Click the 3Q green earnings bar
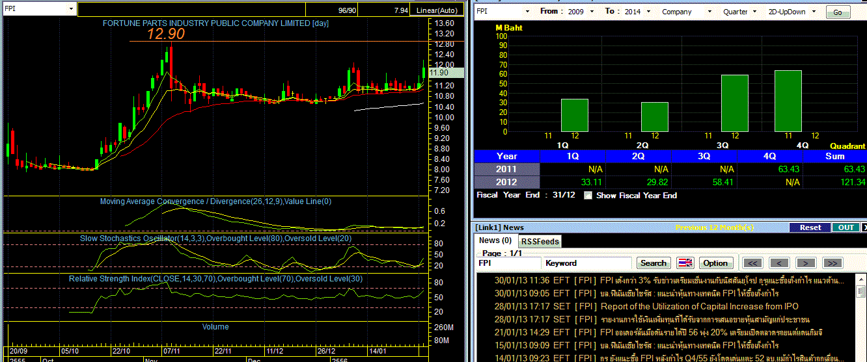This screenshot has height=362, width=867. click(x=735, y=103)
